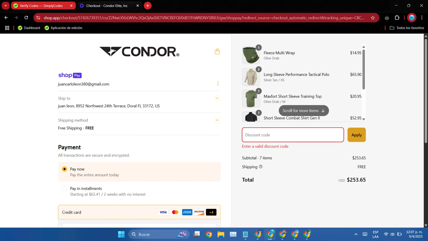Select the Pay in installments option

click(x=139, y=191)
